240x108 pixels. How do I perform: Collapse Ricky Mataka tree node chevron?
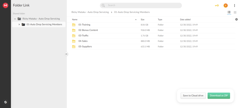point(15,19)
